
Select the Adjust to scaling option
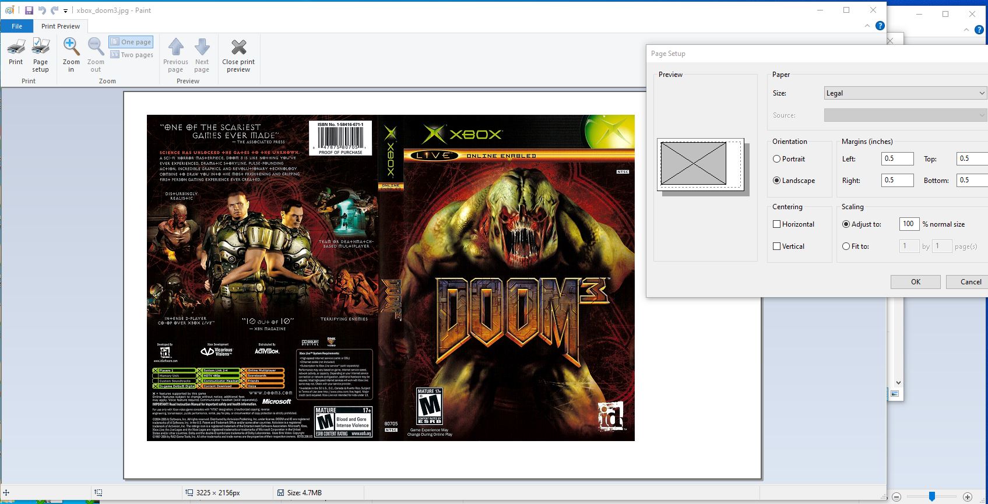tap(862, 224)
